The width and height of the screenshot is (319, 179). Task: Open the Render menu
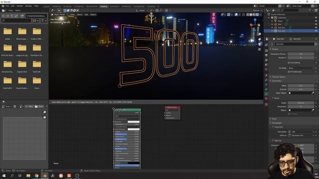(x=20, y=6)
